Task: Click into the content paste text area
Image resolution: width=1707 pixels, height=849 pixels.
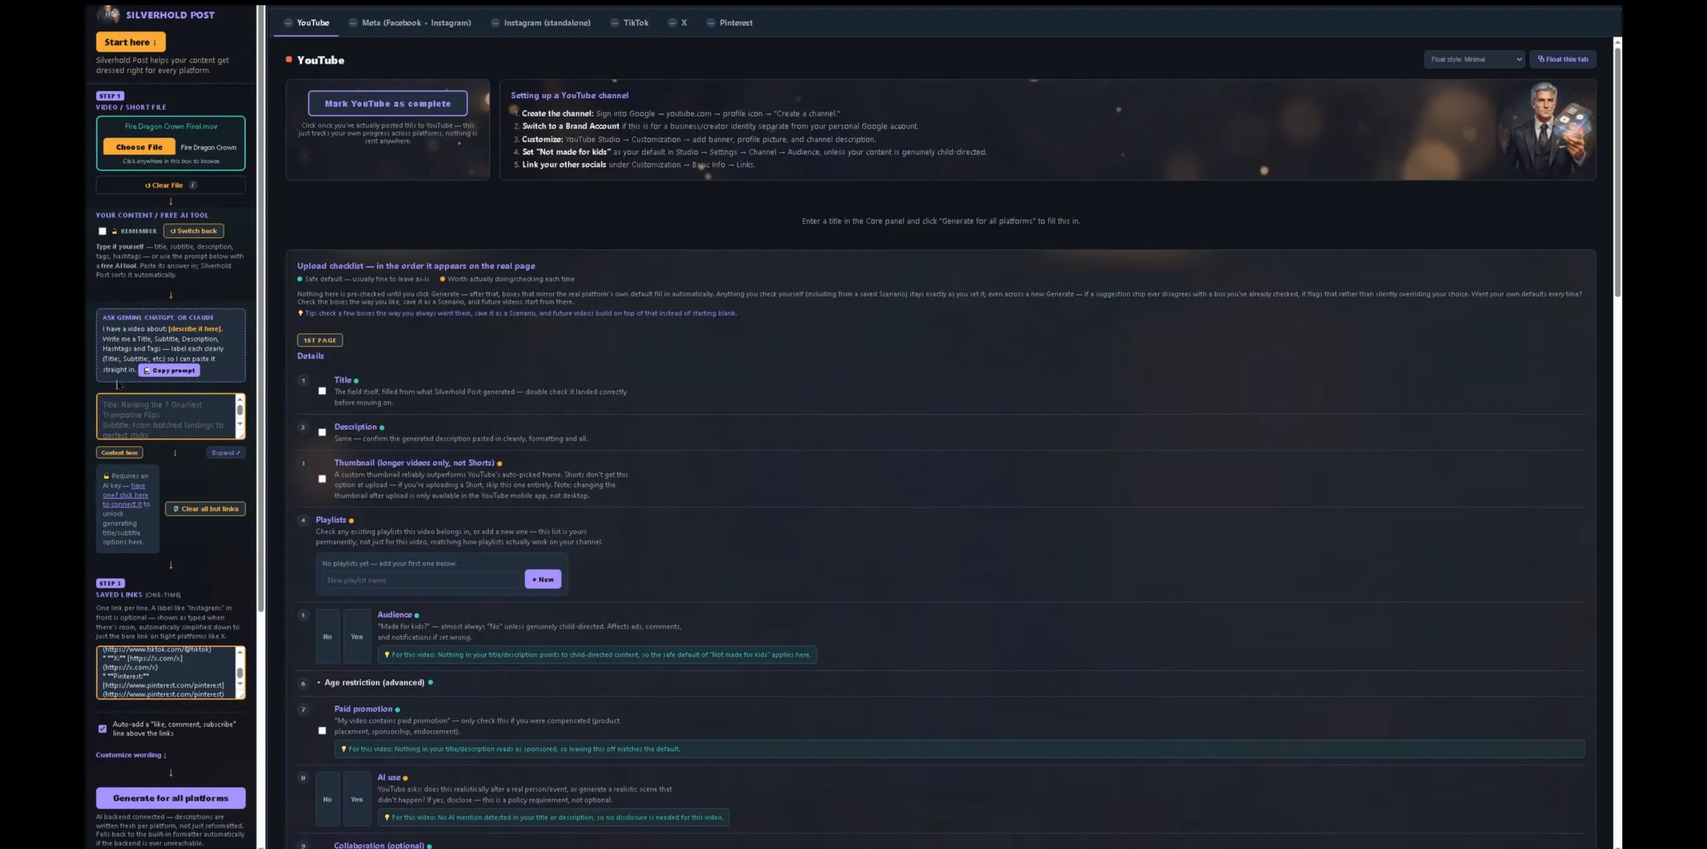Action: pyautogui.click(x=165, y=416)
